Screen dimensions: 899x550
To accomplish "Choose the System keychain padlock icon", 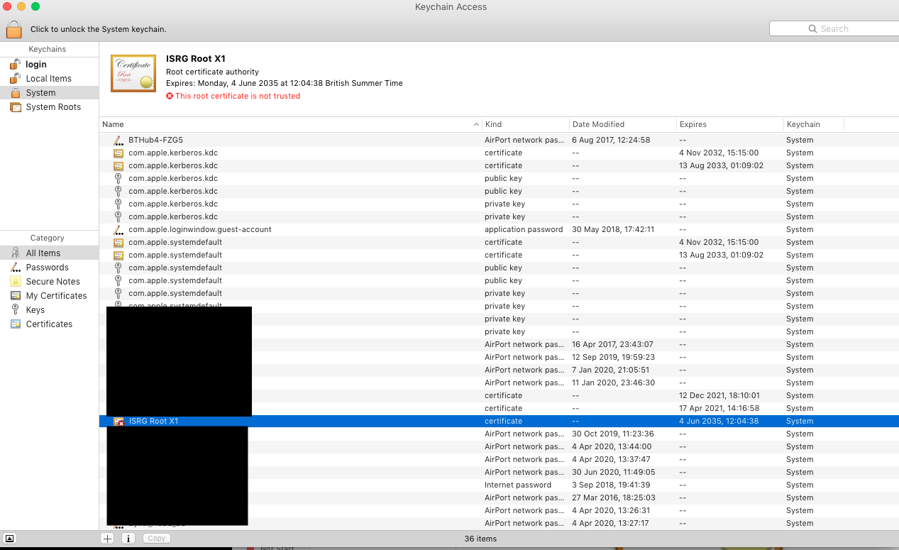I will 15,93.
